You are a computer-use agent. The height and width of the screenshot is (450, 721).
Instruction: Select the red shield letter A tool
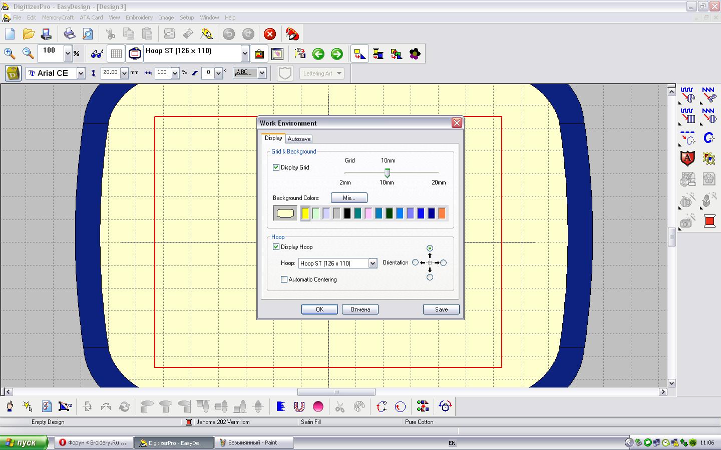click(x=687, y=158)
